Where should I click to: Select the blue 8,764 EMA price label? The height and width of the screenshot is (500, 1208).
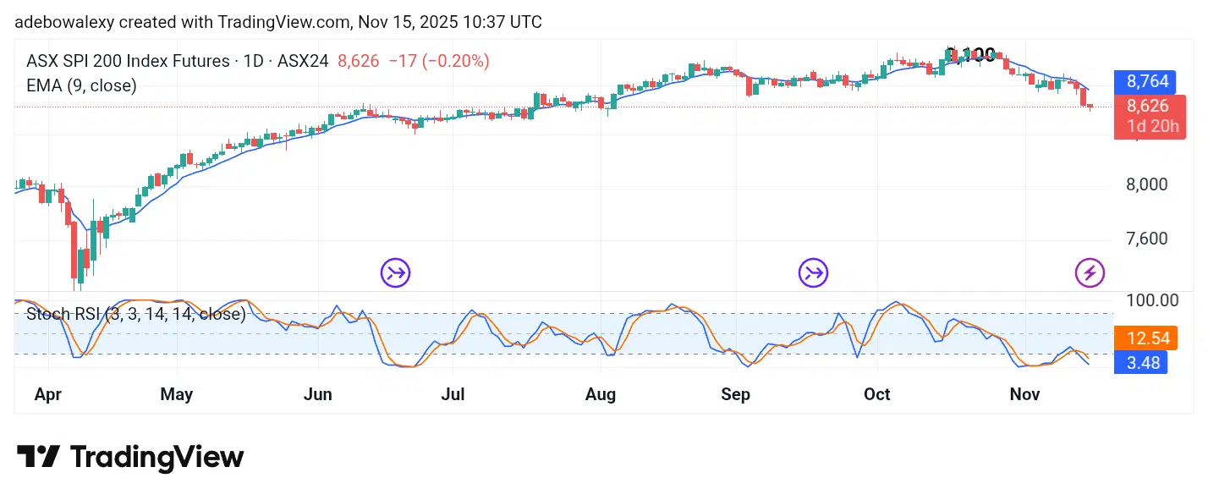(x=1147, y=82)
